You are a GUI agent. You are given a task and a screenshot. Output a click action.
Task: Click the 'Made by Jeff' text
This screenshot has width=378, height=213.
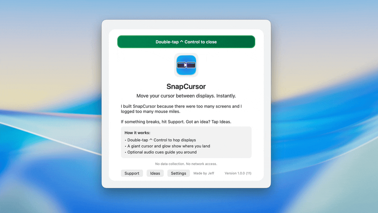coord(204,173)
